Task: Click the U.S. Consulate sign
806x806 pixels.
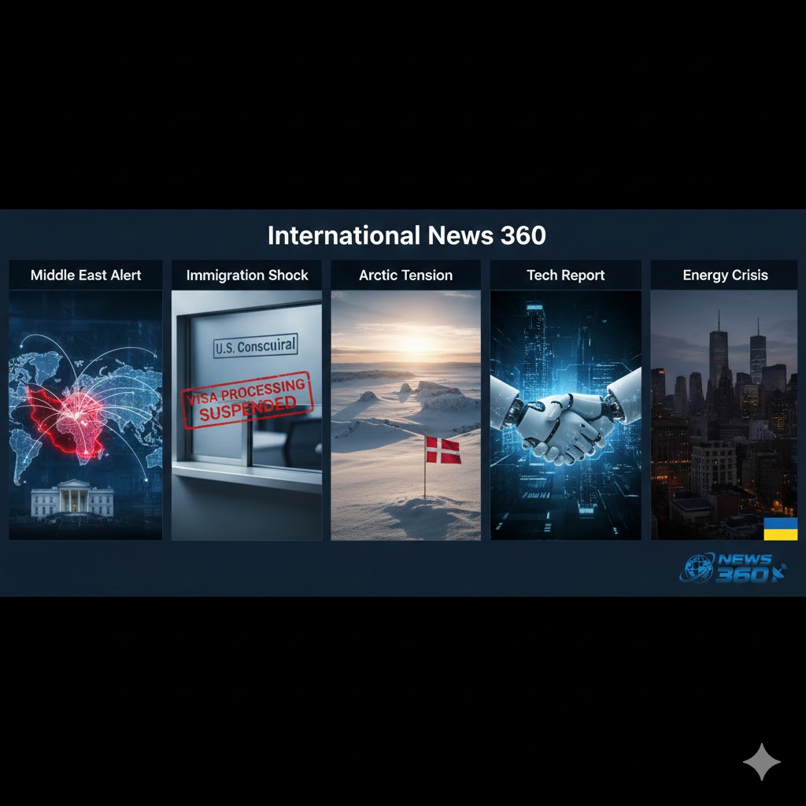Action: [256, 345]
